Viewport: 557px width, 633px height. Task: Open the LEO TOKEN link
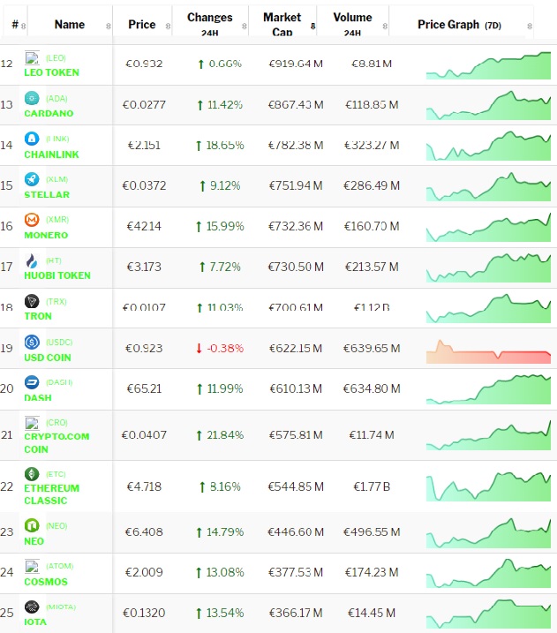[51, 72]
